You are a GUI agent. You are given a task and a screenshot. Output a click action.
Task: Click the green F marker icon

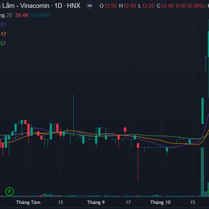(9, 192)
